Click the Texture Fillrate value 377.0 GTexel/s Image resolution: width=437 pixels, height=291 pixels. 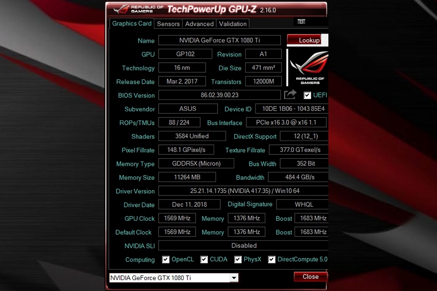298,150
